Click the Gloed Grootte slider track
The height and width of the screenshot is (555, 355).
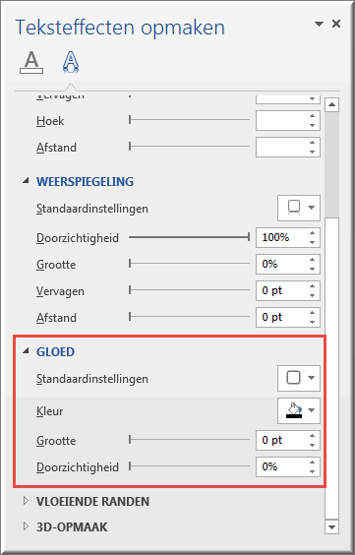tap(189, 440)
